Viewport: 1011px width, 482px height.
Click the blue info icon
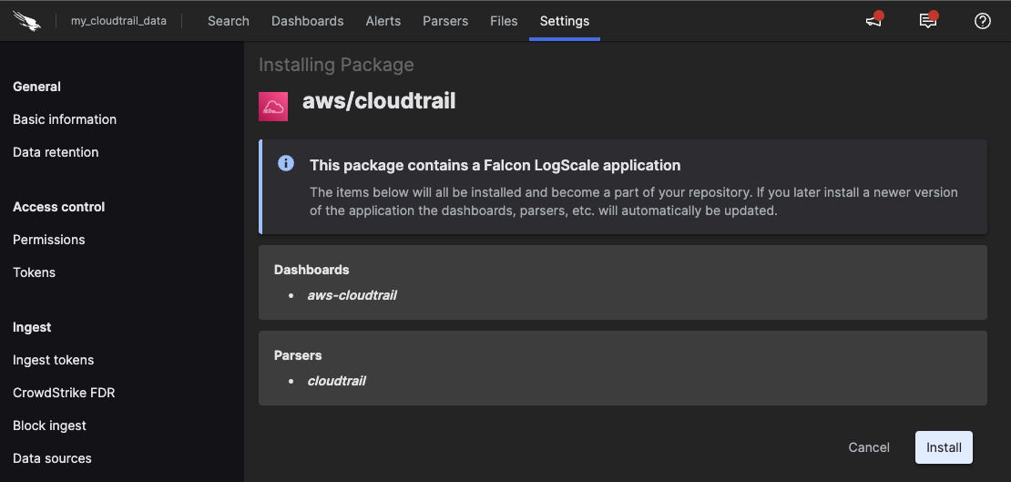[286, 164]
